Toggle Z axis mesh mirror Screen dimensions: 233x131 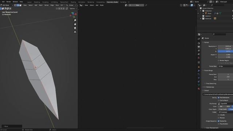click(x=64, y=9)
